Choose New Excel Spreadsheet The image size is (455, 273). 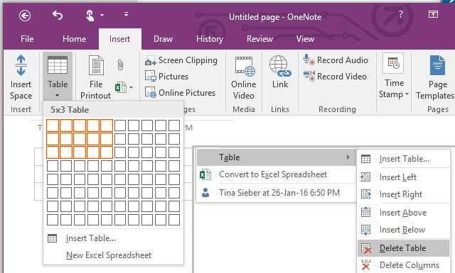(113, 255)
